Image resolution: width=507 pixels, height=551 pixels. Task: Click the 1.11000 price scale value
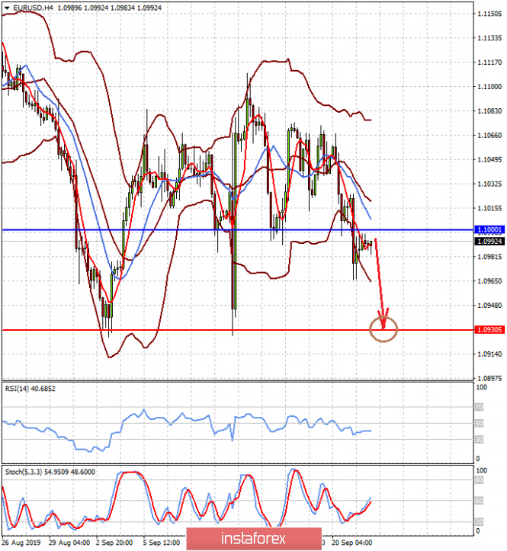pos(489,86)
